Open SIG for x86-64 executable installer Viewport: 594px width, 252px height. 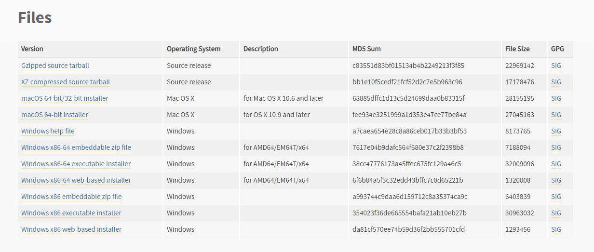pos(556,164)
